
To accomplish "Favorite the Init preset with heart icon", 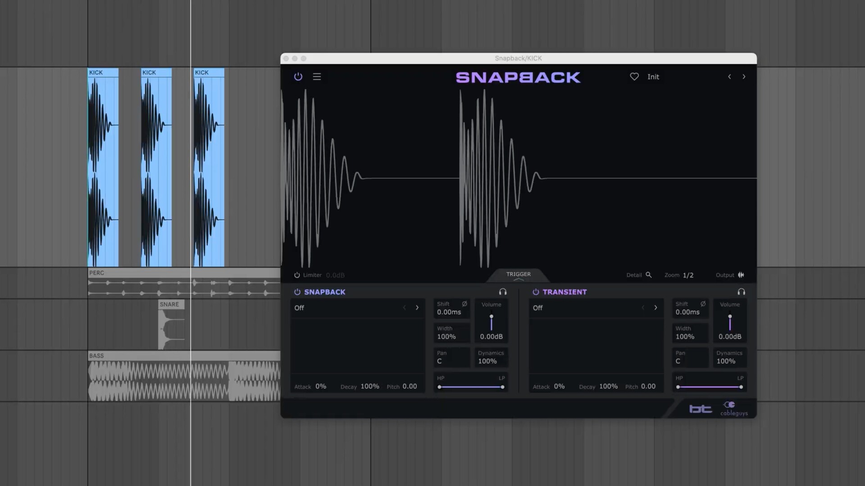I will 634,76.
